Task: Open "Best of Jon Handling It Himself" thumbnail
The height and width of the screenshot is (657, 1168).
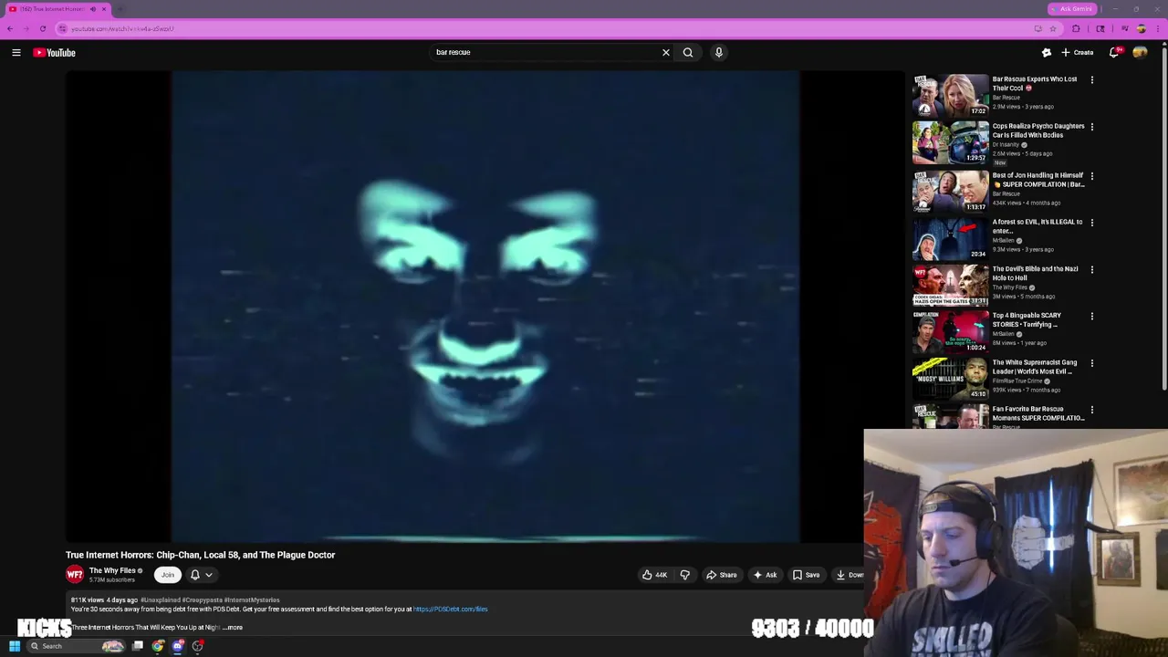Action: point(951,191)
